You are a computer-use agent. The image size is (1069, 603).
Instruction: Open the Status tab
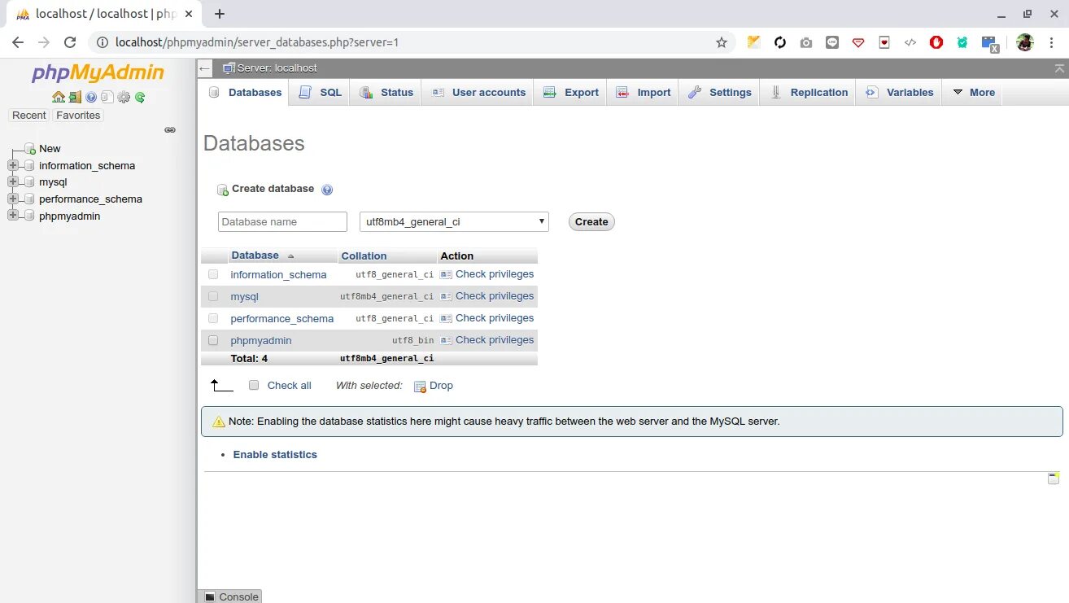[386, 93]
